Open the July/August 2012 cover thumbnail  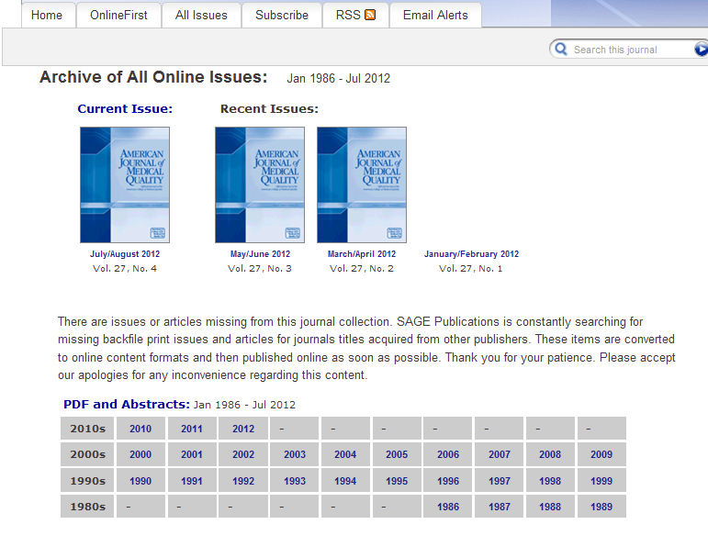125,184
